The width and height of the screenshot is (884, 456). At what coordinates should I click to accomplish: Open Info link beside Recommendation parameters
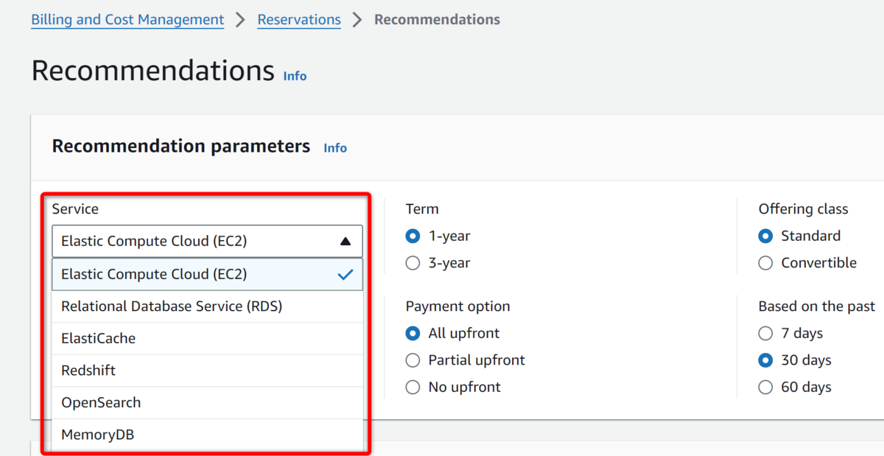pyautogui.click(x=335, y=148)
